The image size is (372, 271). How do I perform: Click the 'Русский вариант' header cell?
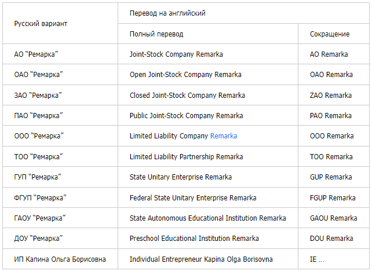click(x=41, y=24)
